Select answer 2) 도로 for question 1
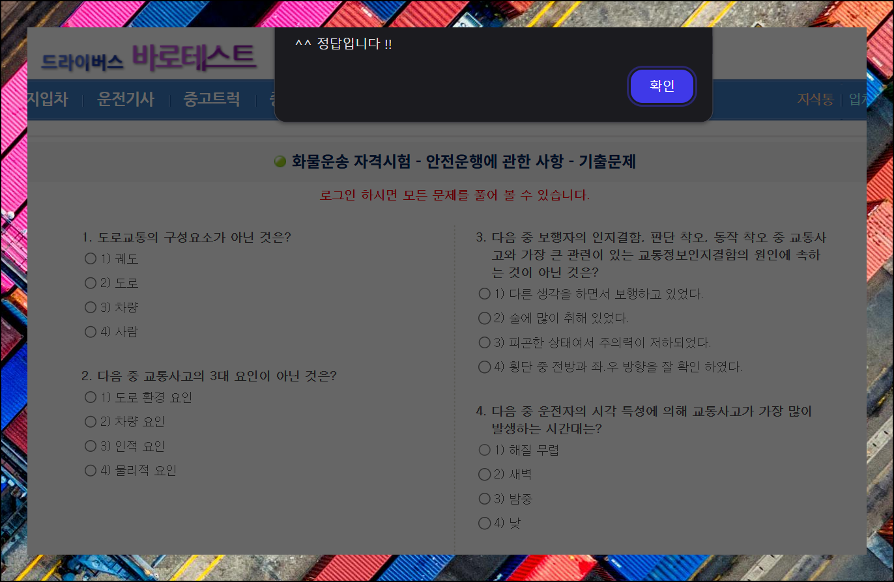This screenshot has width=894, height=582. 91,283
